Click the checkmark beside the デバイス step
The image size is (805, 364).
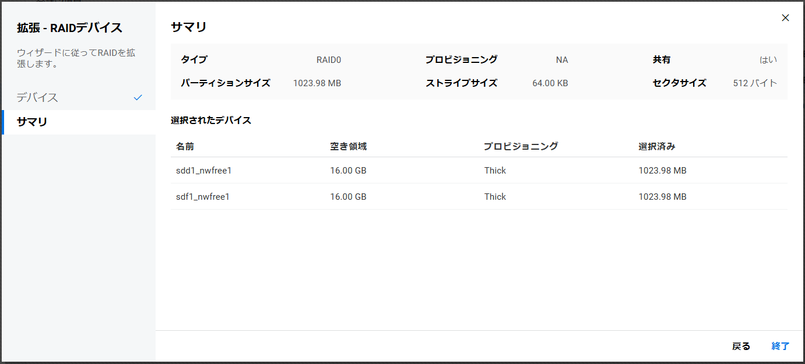(x=138, y=97)
